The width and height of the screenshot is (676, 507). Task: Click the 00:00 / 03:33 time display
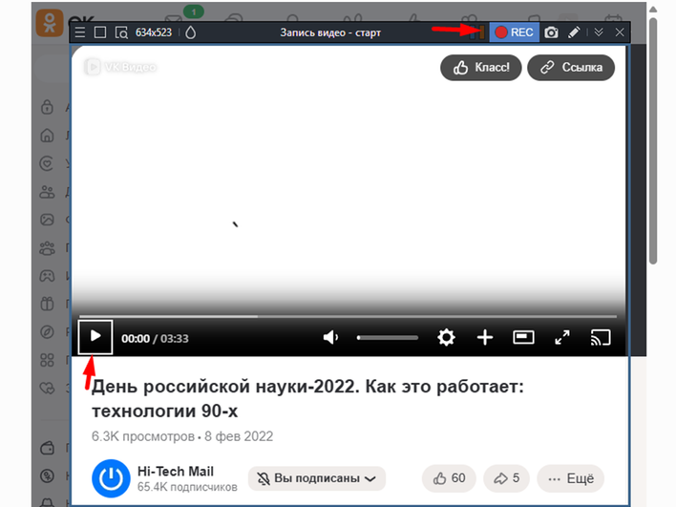[155, 338]
